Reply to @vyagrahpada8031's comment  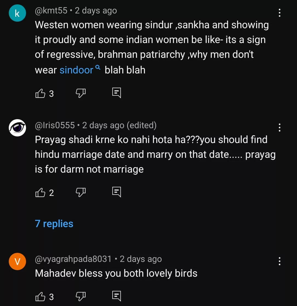(x=116, y=296)
